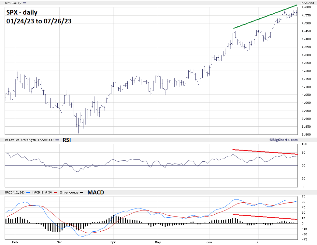Click the black Divergence legend swatch
The image size is (317, 245).
click(81, 193)
